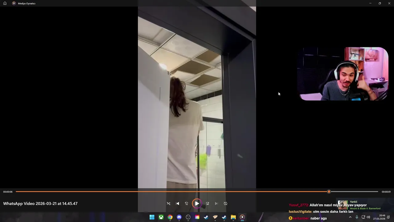The width and height of the screenshot is (394, 222).
Task: Open the volume speaker tray icon
Action: click(368, 217)
